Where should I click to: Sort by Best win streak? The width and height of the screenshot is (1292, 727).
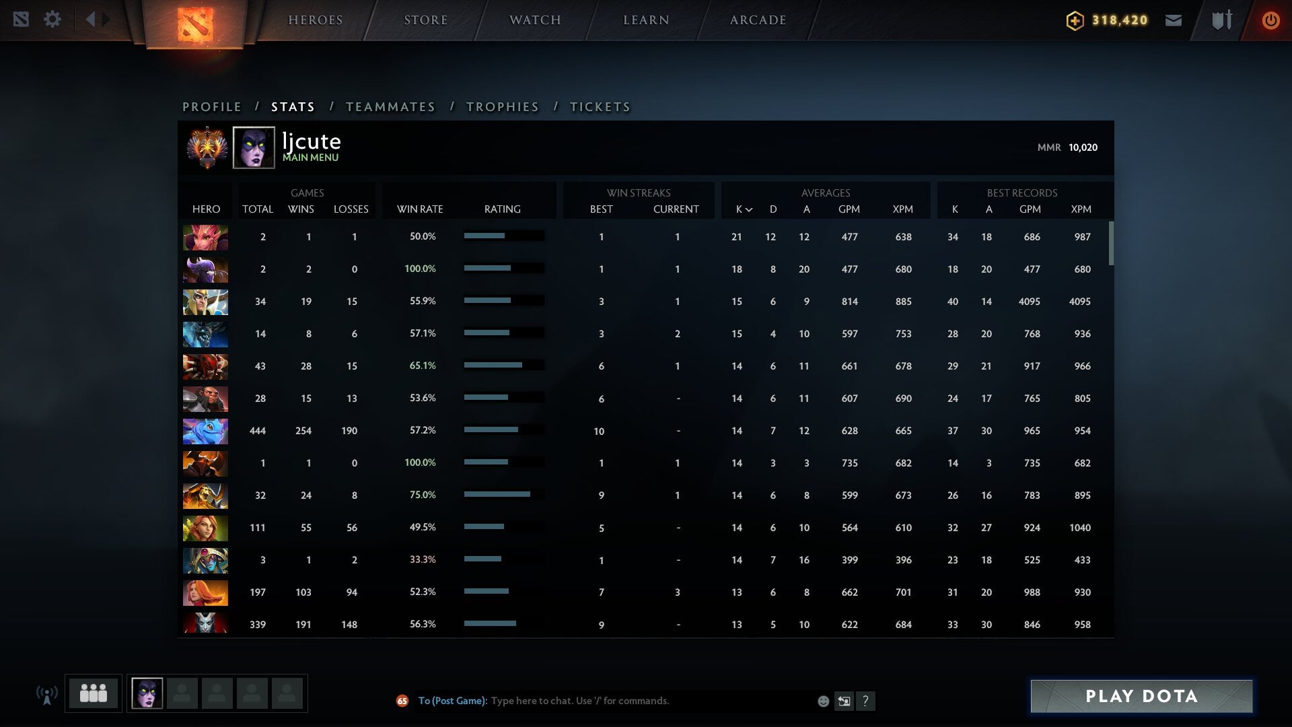click(602, 209)
